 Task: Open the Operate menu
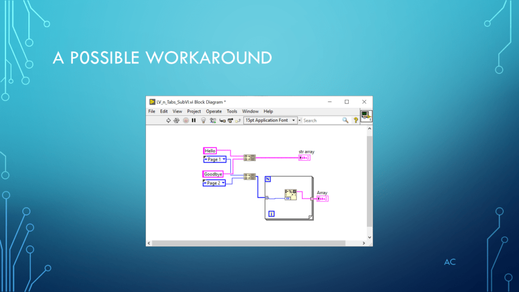tap(213, 112)
